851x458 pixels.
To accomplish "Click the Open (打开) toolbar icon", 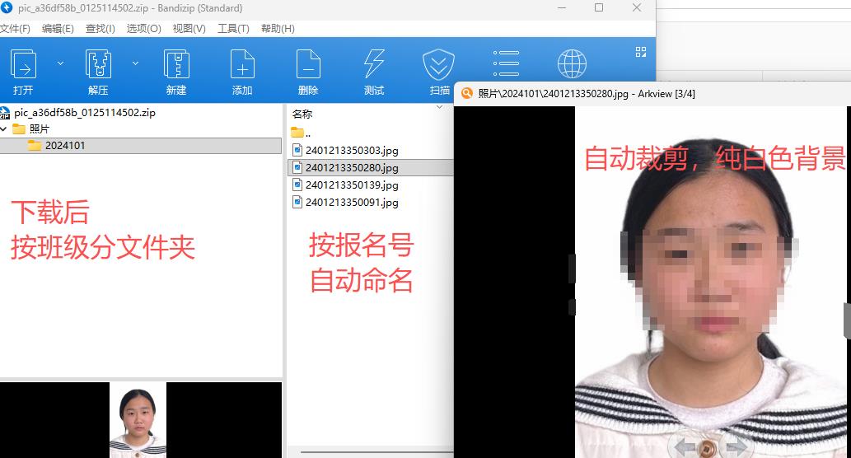I will click(x=23, y=65).
